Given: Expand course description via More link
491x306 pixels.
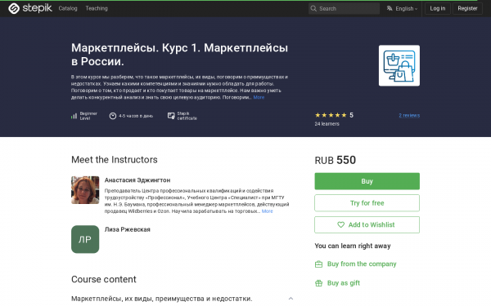Looking at the screenshot, I should (259, 97).
